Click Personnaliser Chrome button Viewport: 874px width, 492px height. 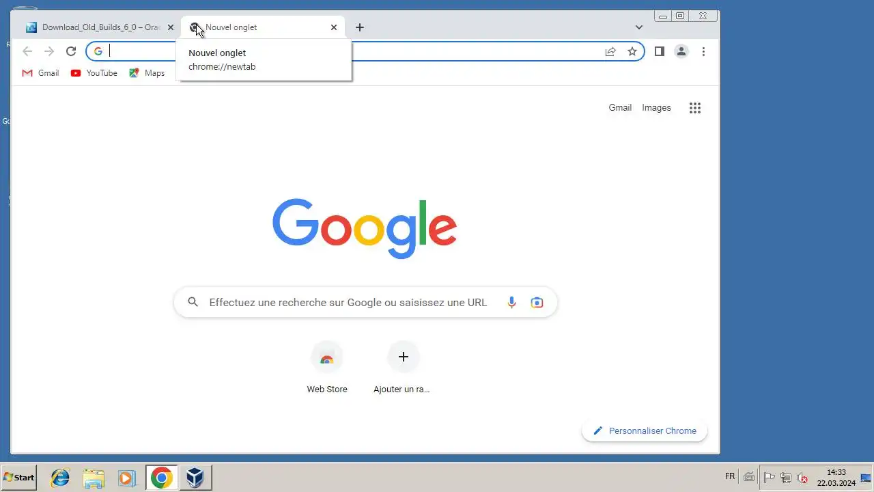(x=645, y=430)
